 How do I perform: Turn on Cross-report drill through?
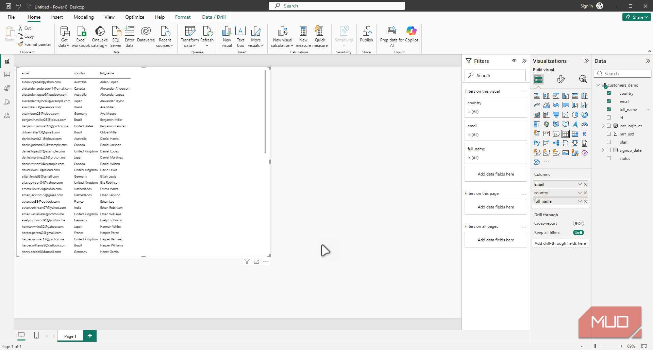pos(578,223)
